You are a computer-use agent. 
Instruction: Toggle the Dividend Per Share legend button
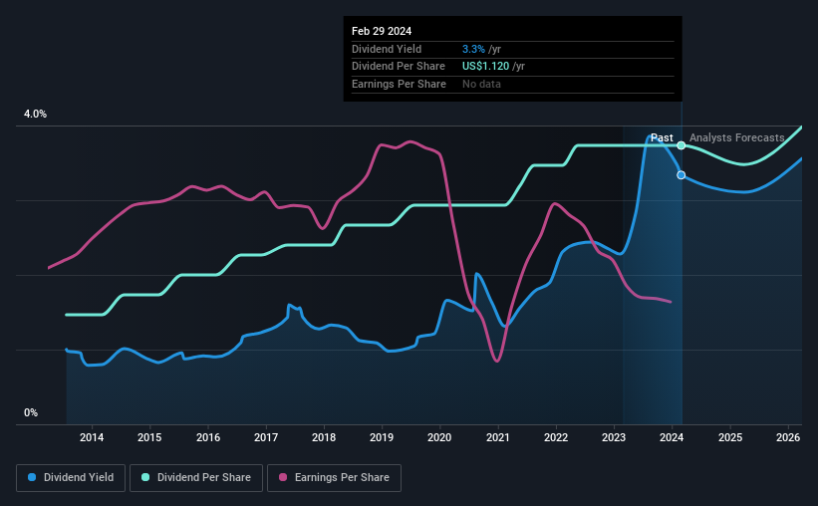196,478
